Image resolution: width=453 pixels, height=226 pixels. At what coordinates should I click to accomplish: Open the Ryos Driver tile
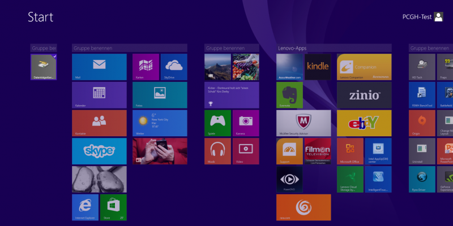422,179
